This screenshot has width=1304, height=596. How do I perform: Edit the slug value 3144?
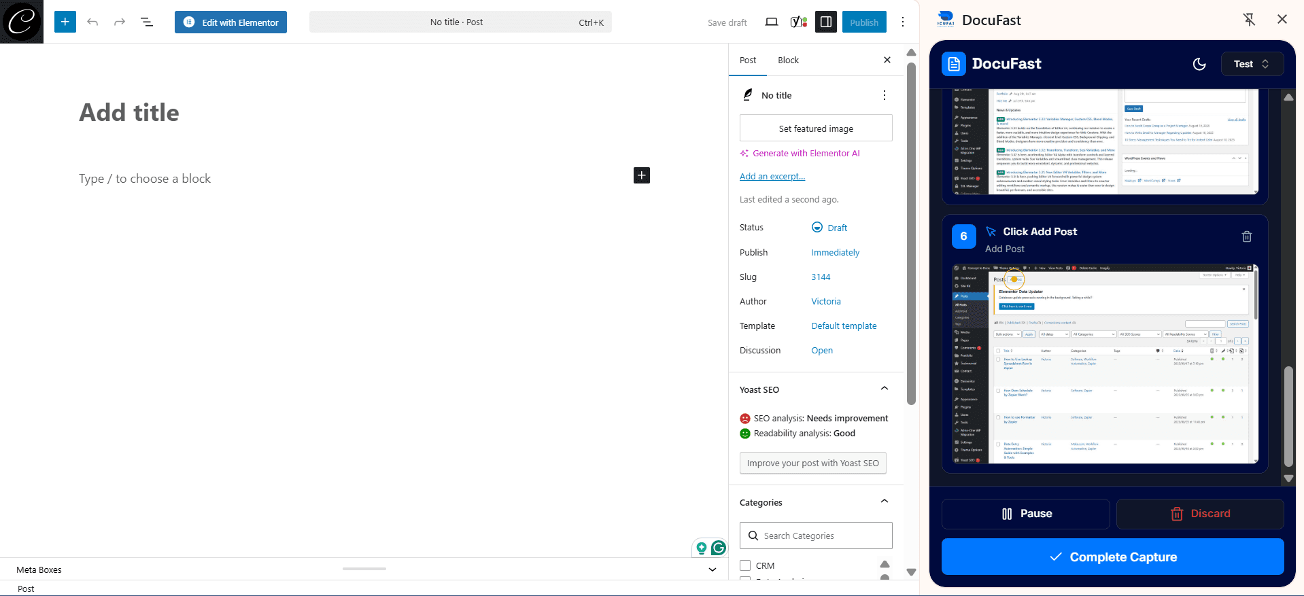pos(821,277)
